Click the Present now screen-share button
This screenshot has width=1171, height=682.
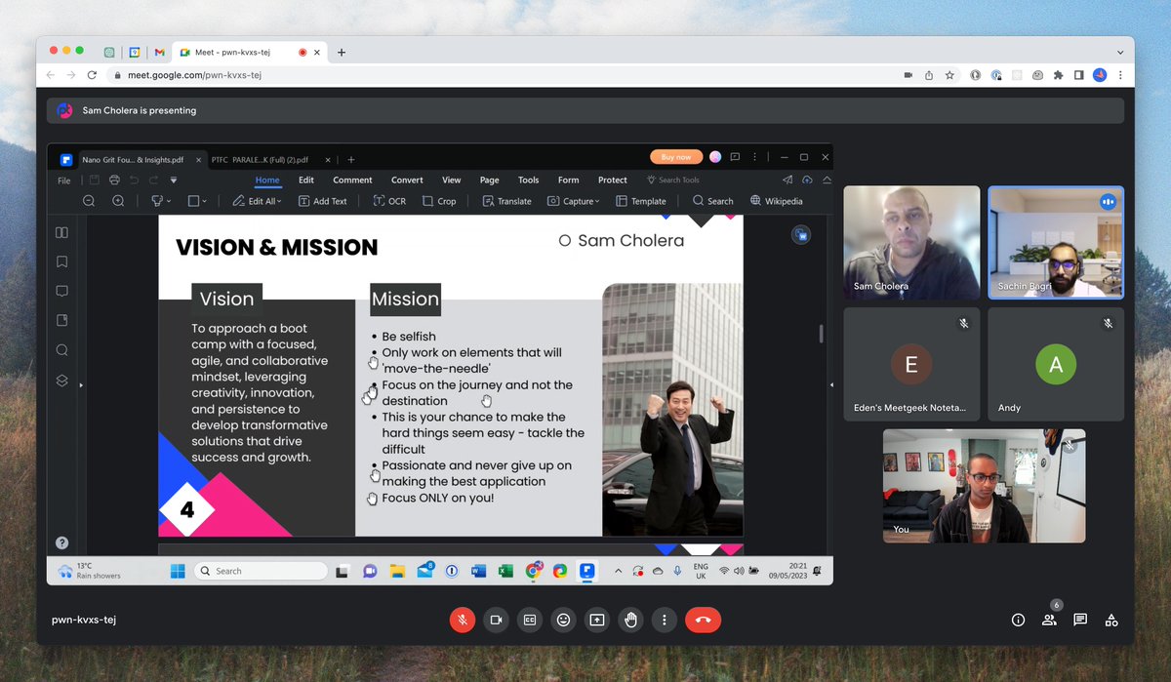pyautogui.click(x=597, y=620)
